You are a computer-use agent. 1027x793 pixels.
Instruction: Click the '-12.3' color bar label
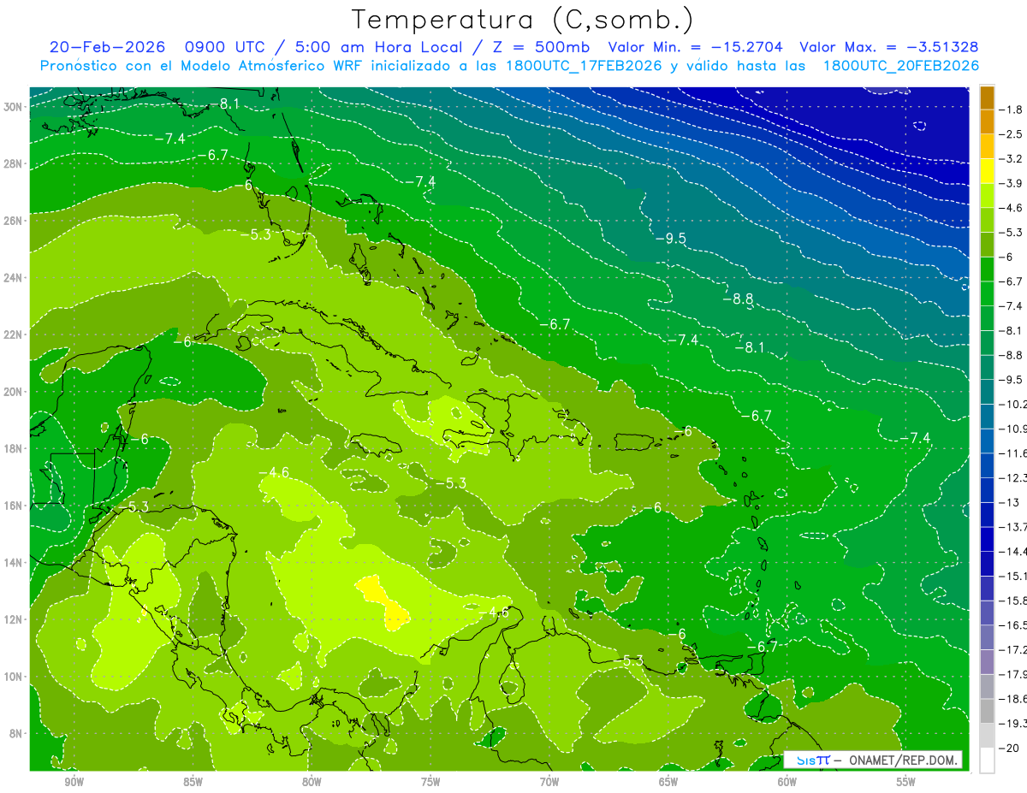click(x=1012, y=477)
